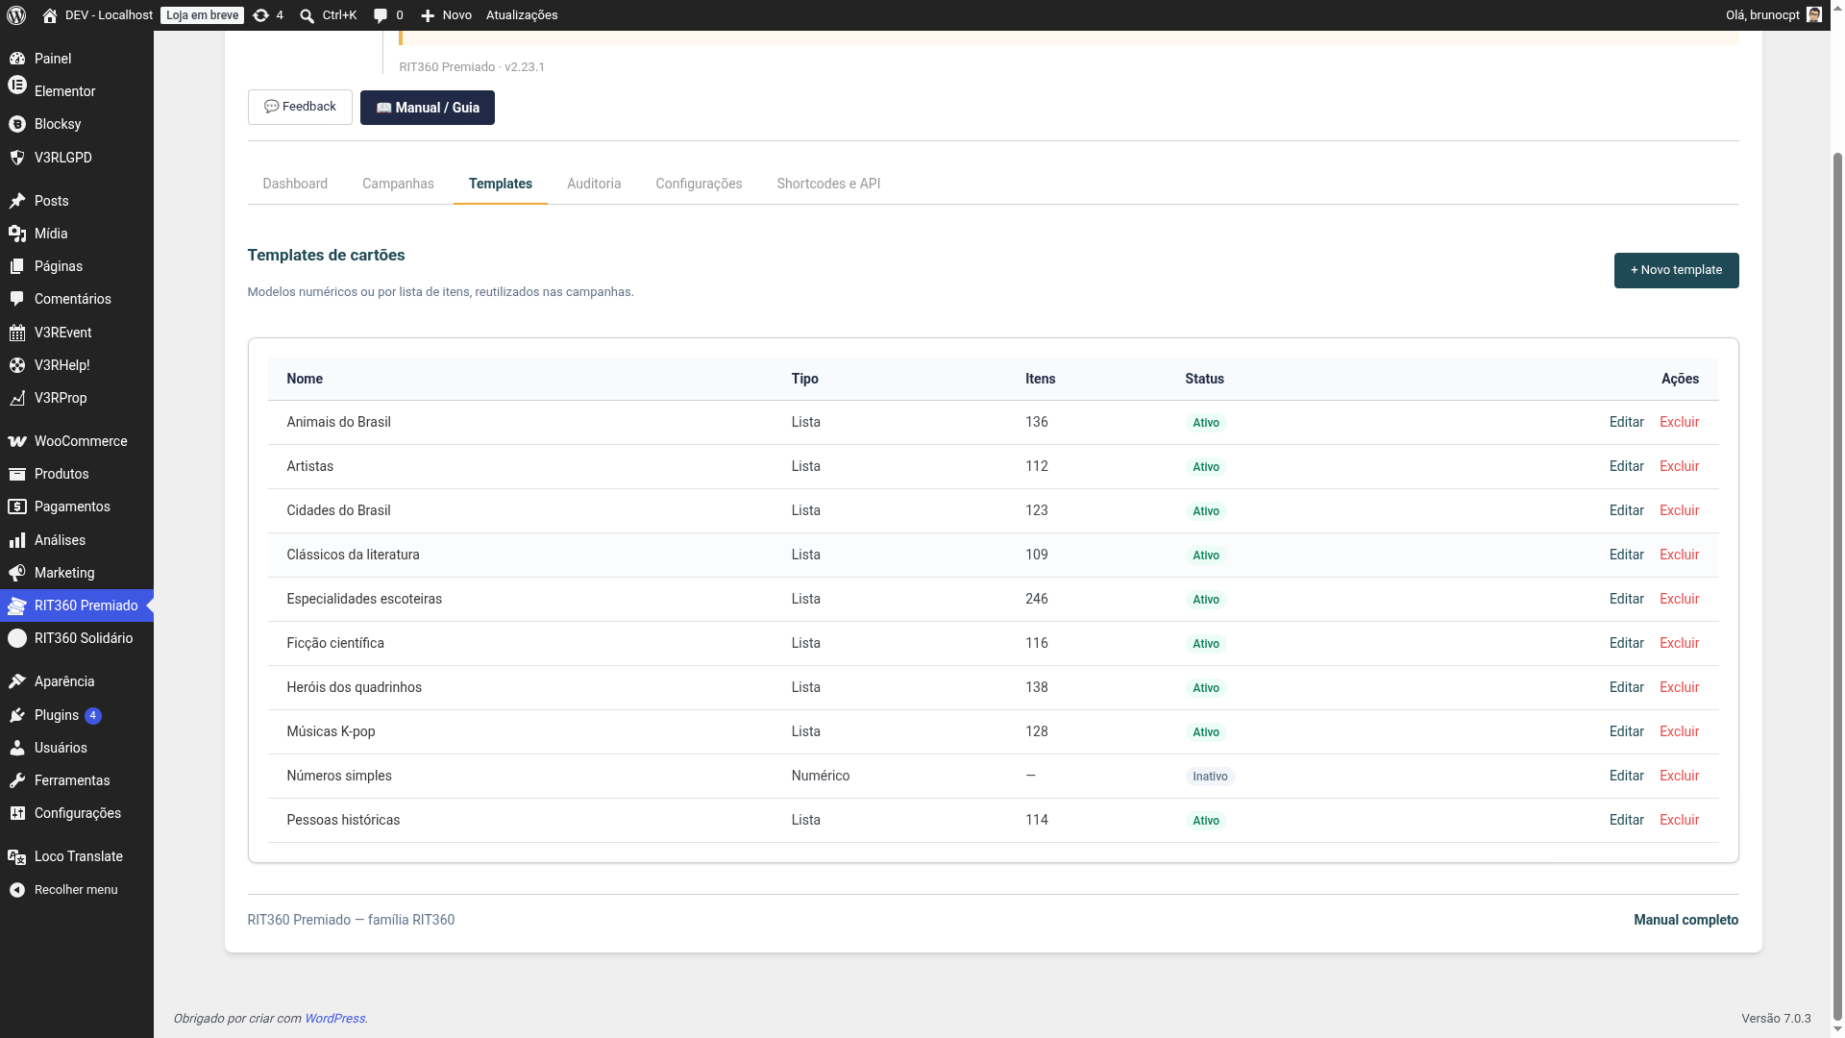The height and width of the screenshot is (1038, 1845).
Task: Click the Numérico type cell
Action: [821, 776]
